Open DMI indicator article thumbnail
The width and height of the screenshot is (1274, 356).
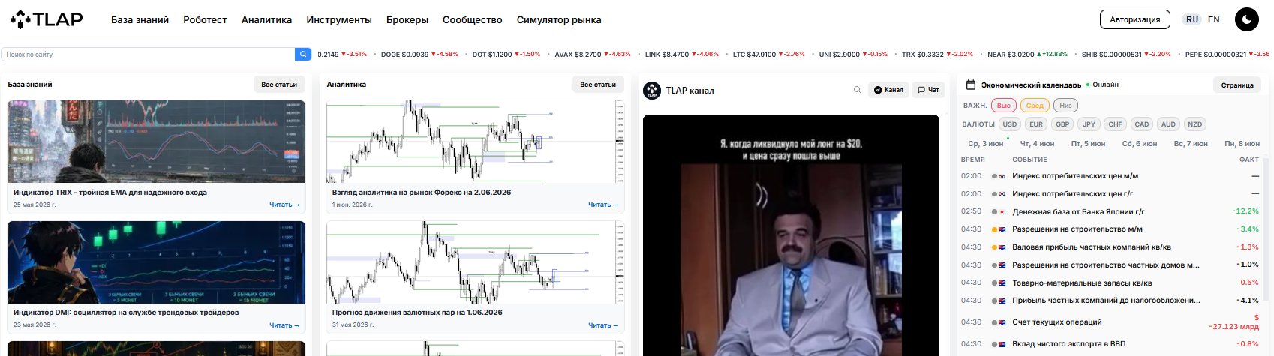156,262
